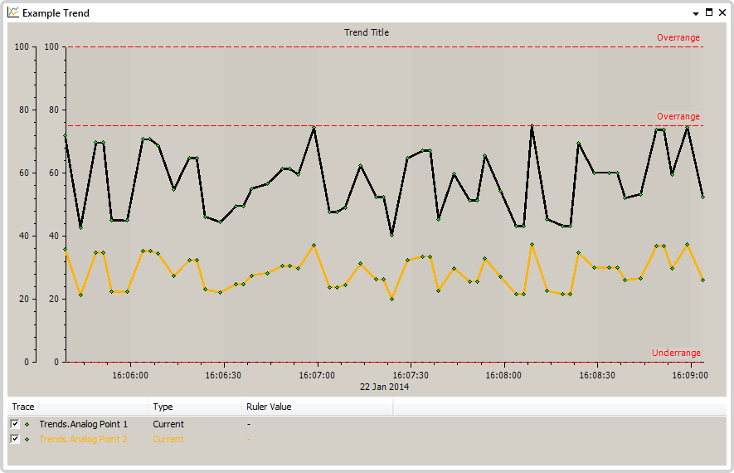
Task: Click the Underrange limit label
Action: click(x=676, y=353)
